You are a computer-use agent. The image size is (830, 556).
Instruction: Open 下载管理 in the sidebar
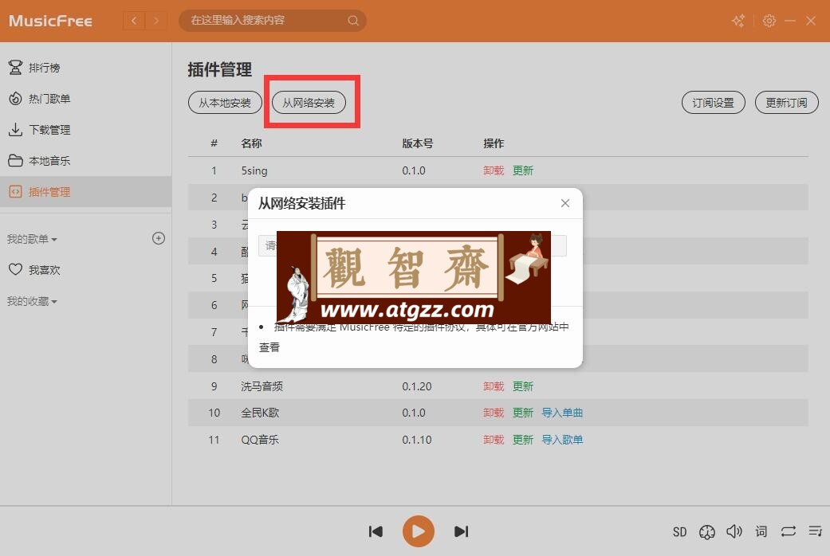[x=86, y=130]
